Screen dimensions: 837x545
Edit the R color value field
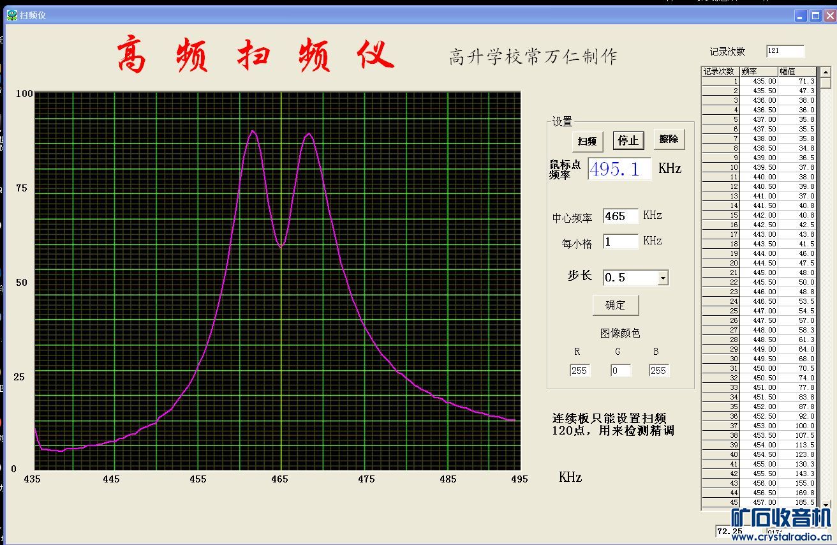coord(580,370)
